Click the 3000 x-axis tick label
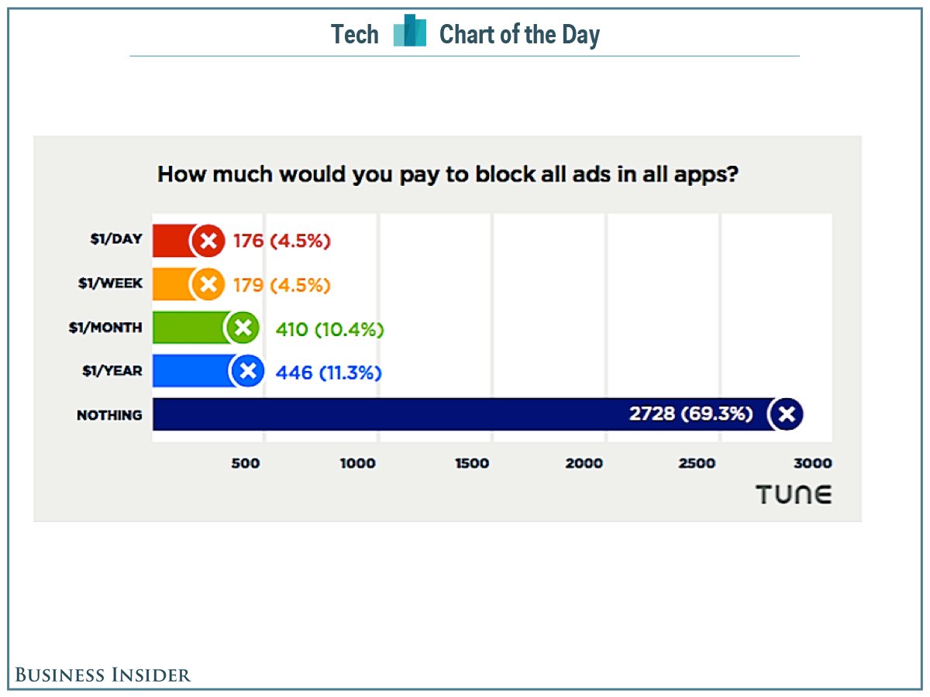 (812, 463)
